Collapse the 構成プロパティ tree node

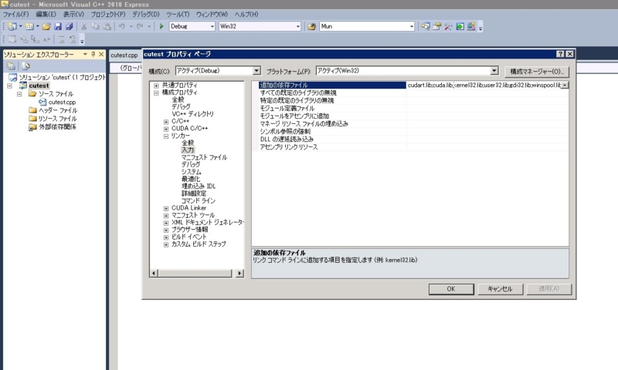coord(157,92)
